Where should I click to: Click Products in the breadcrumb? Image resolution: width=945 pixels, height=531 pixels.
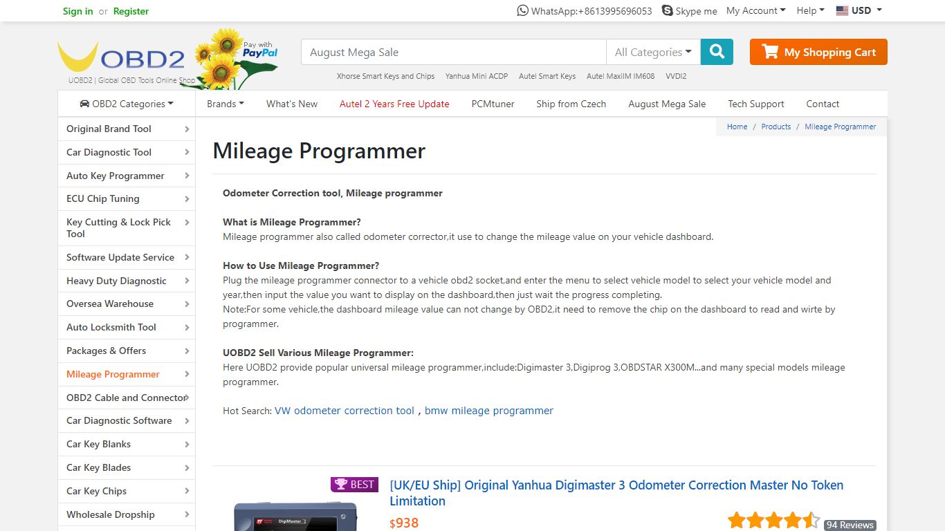coord(776,127)
